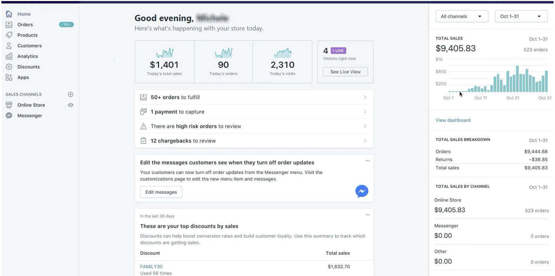
Task: Open the Apps grid icon
Action: coord(9,77)
